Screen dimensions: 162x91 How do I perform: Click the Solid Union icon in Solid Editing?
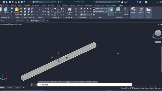pyautogui.click(x=25, y=9)
